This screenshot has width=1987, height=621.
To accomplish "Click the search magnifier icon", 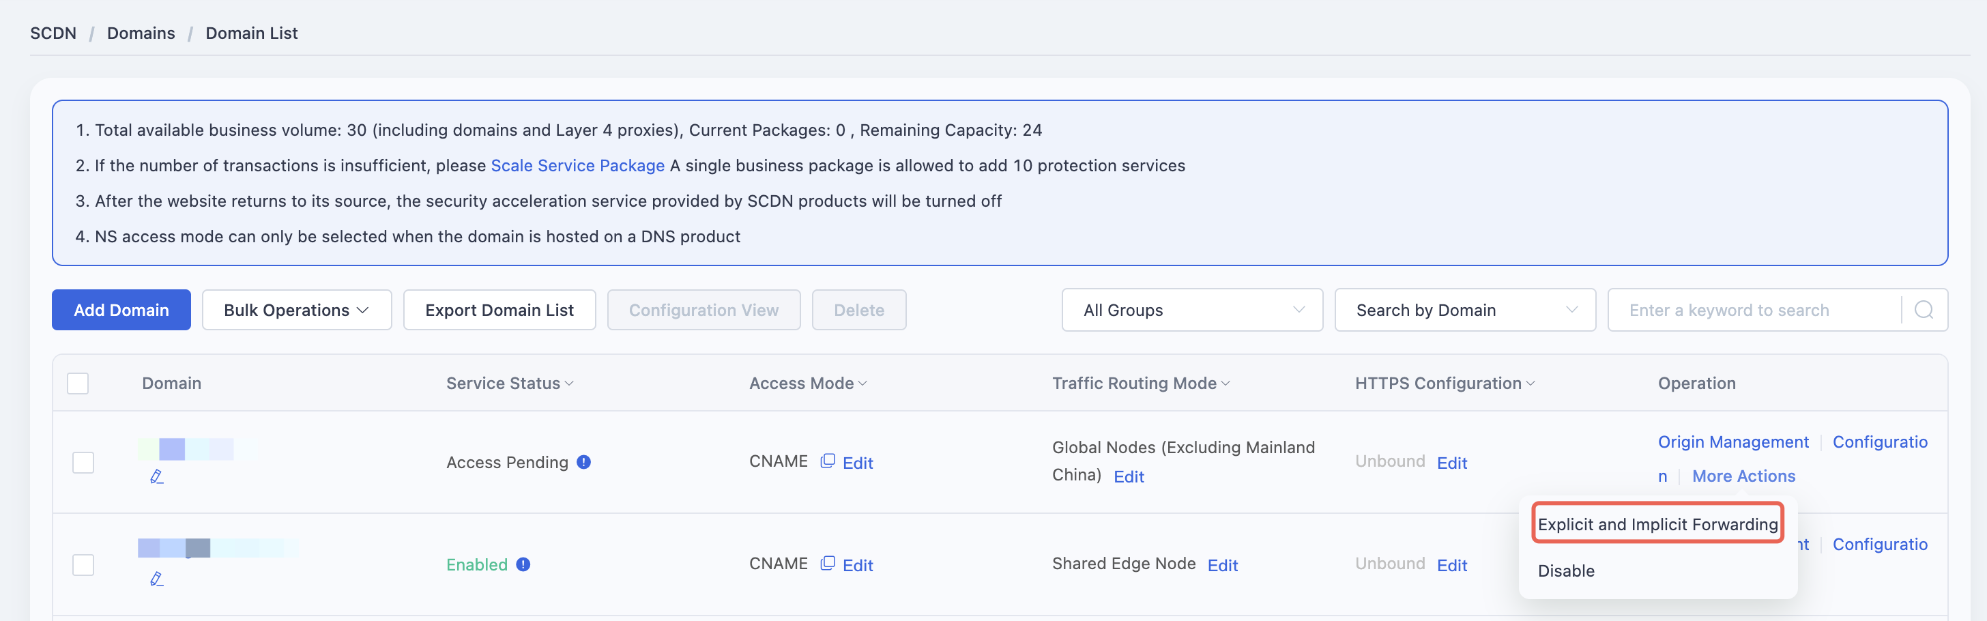I will (1924, 310).
